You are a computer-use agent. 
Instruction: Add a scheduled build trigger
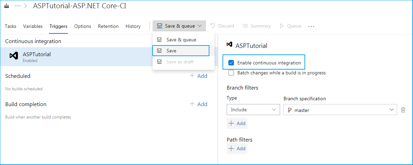click(x=199, y=76)
